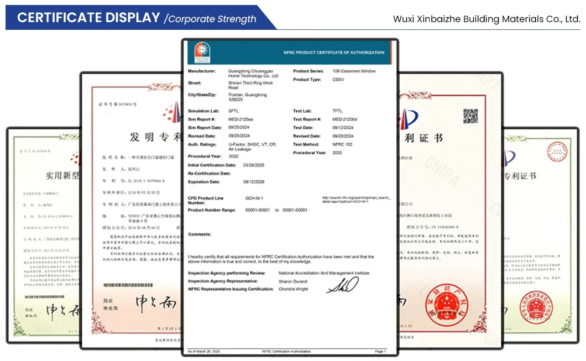Click the barcode on the 发明专利 certificate
The height and width of the screenshot is (361, 586).
pos(128,285)
